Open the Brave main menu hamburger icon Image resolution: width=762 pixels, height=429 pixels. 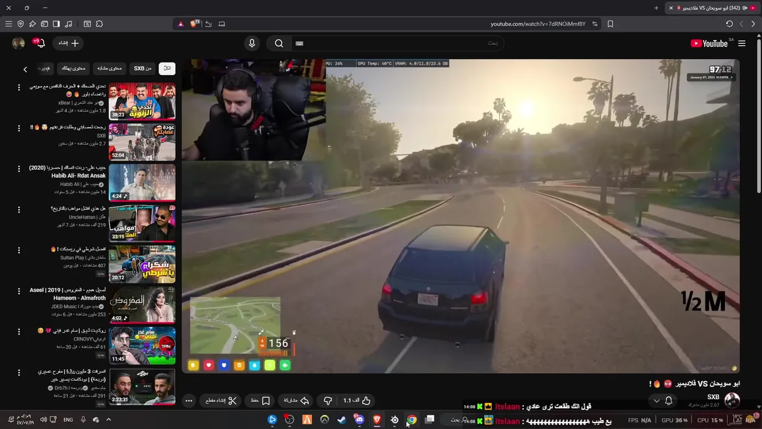point(8,24)
